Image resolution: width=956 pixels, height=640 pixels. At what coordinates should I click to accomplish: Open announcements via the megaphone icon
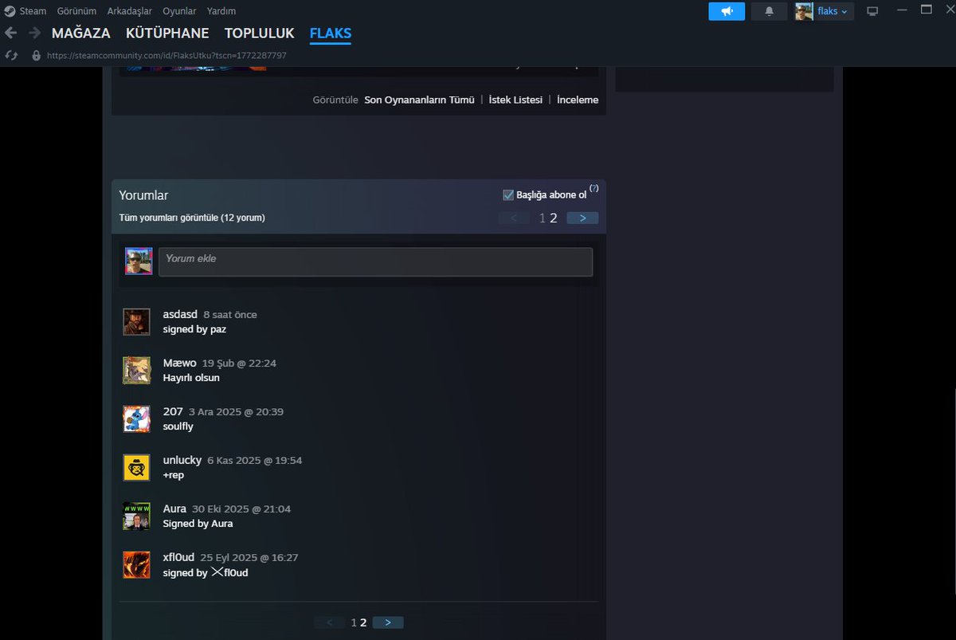point(727,11)
